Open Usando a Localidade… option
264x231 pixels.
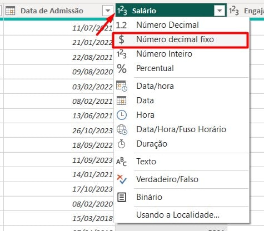[x=182, y=215]
